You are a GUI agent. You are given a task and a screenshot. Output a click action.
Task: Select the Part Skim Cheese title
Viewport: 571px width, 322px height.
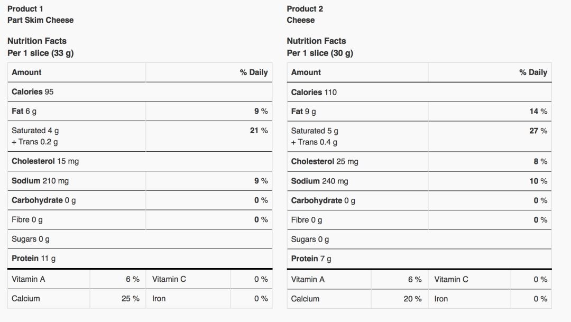coord(40,20)
